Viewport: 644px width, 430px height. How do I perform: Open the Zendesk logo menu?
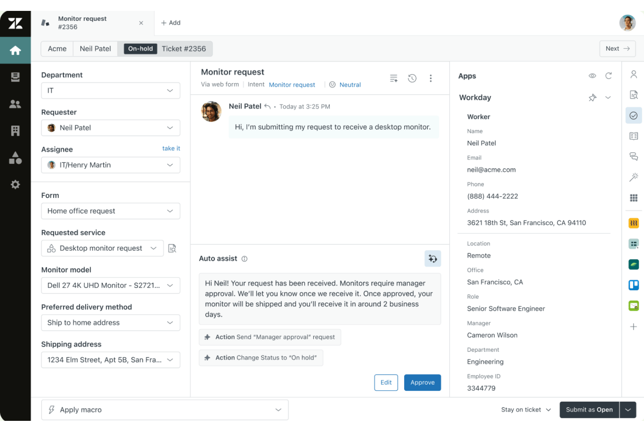tap(15, 24)
